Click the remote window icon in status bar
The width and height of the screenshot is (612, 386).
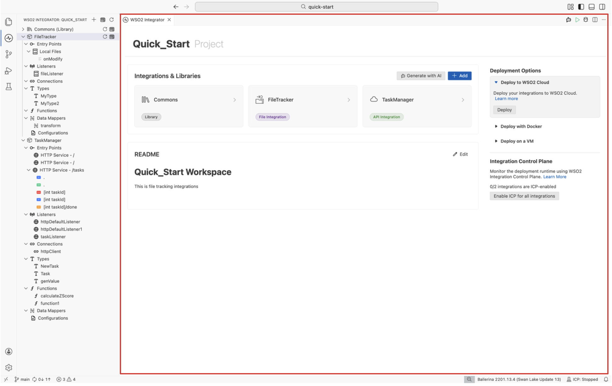tap(6, 379)
